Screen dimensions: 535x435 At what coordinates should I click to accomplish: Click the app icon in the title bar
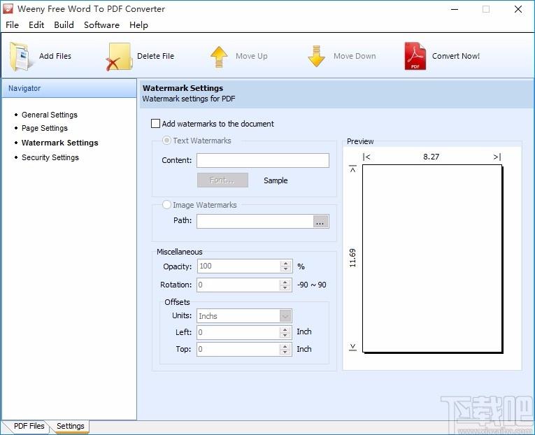[8, 9]
